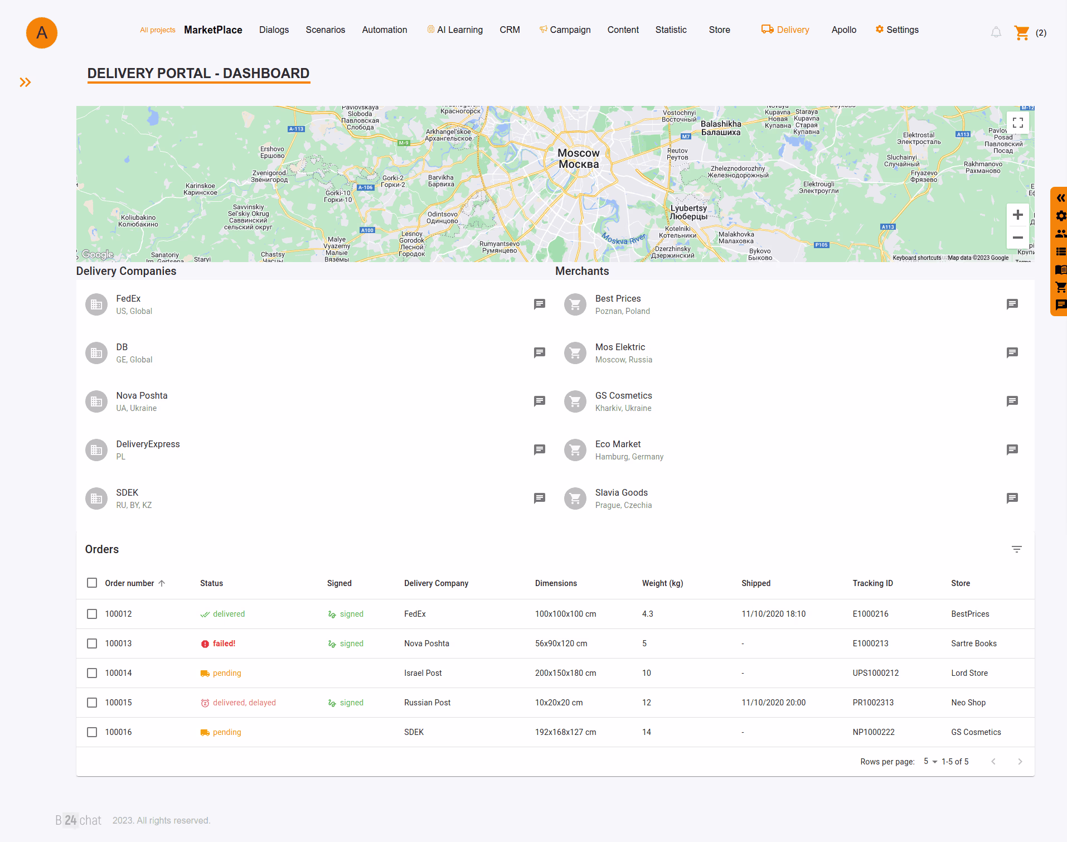1067x842 pixels.
Task: Click the book icon in right side panel
Action: pos(1061,269)
